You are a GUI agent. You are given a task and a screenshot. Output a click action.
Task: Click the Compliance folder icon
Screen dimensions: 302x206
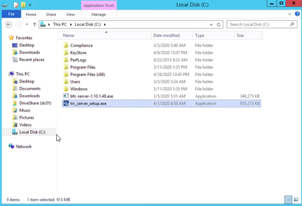point(66,46)
